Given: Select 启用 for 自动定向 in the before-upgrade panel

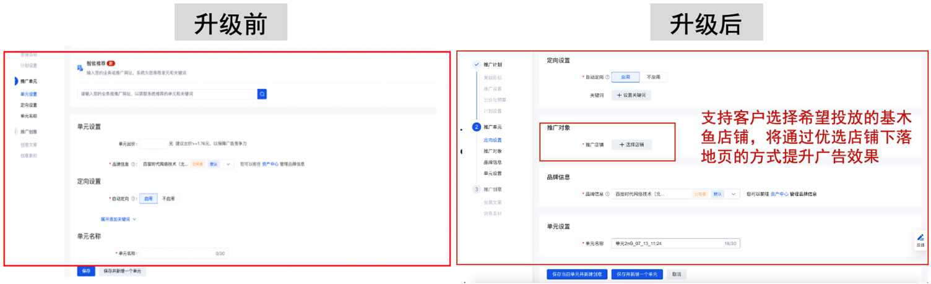Looking at the screenshot, I should click(149, 199).
